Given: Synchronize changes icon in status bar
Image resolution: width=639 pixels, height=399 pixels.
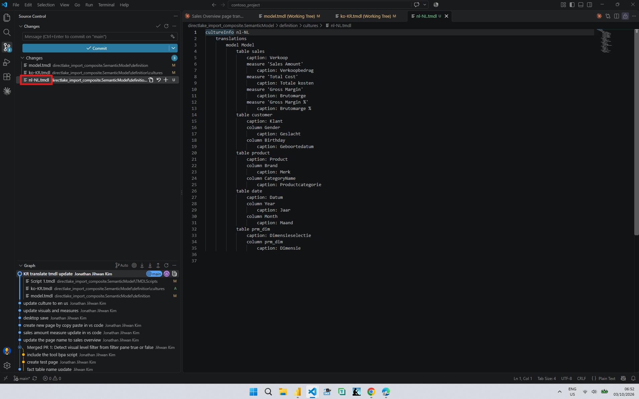Looking at the screenshot, I should pyautogui.click(x=35, y=378).
